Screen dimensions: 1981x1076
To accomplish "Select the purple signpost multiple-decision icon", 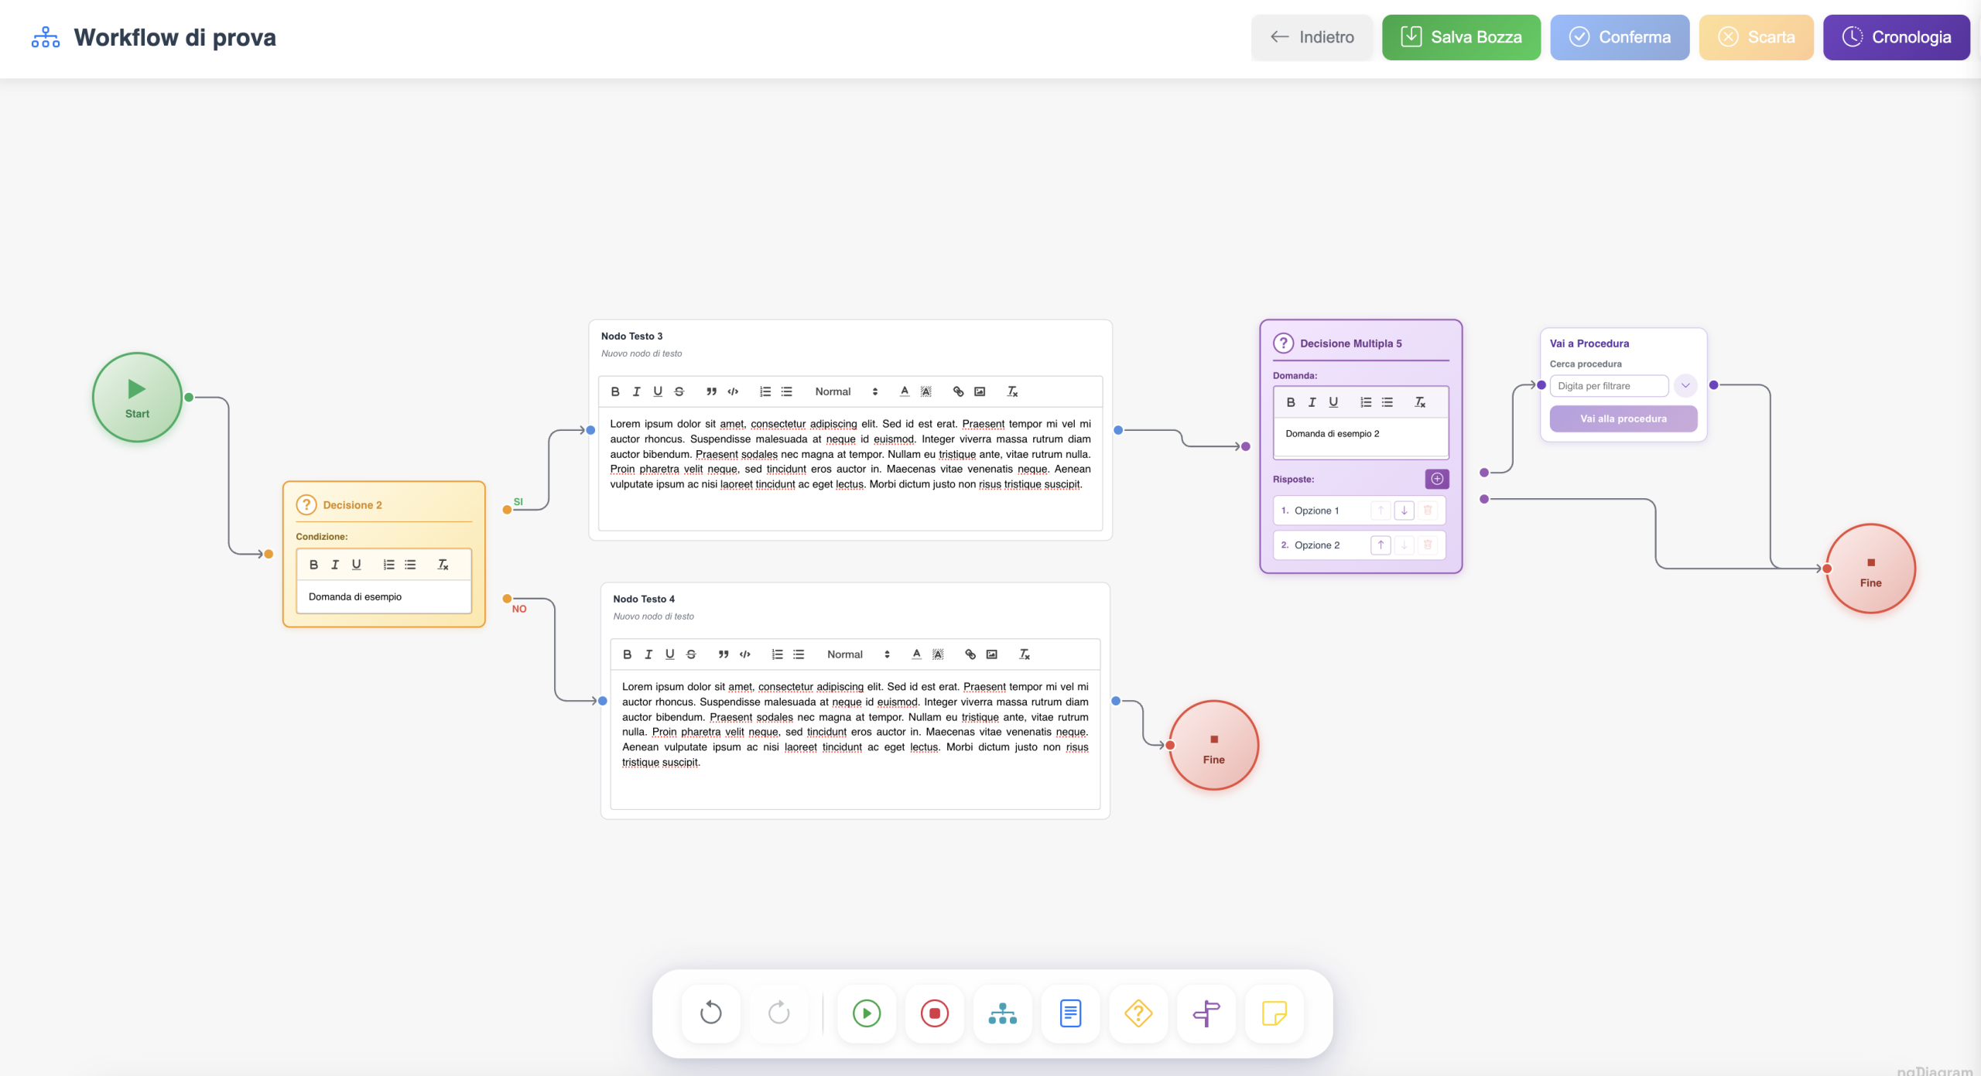I will (x=1206, y=1013).
